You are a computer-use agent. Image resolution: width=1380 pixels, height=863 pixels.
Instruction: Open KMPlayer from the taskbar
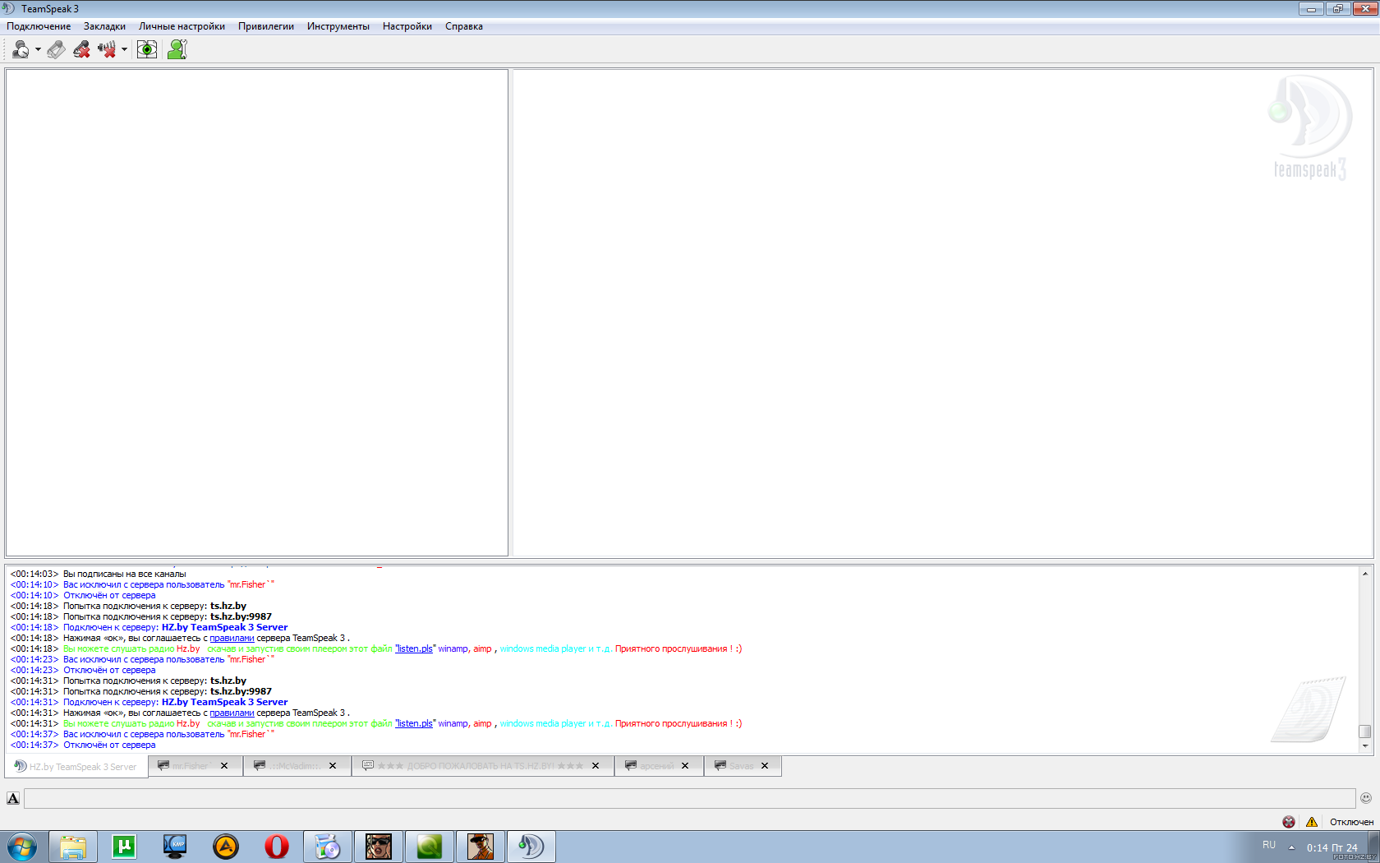(x=175, y=846)
